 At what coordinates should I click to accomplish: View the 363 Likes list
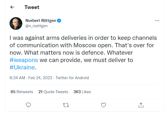82,92
